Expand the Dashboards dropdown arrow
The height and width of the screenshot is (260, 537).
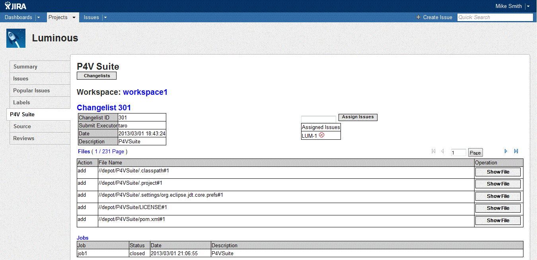pyautogui.click(x=38, y=18)
